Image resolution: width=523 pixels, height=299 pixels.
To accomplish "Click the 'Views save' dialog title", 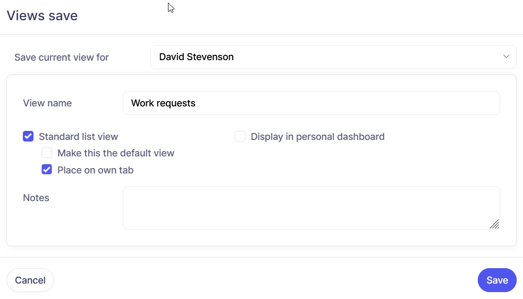I will 42,15.
